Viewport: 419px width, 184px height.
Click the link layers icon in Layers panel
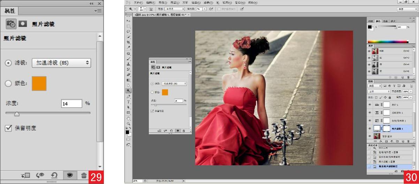tap(375, 141)
